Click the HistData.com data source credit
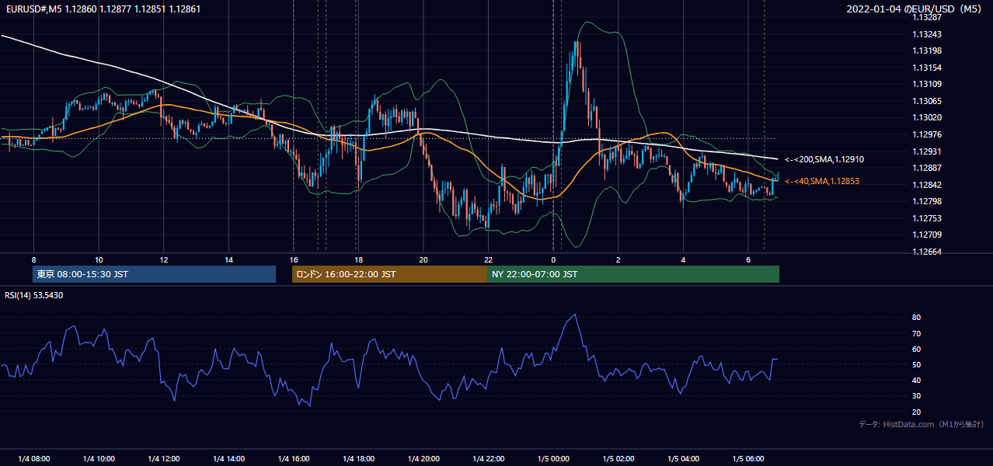The height and width of the screenshot is (466, 993). click(x=922, y=424)
